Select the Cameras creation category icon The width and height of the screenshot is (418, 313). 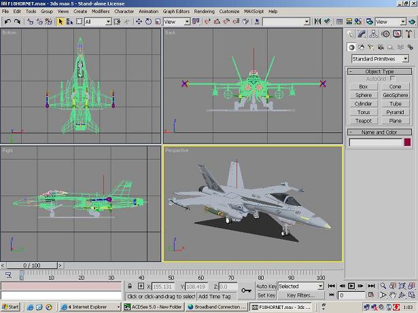pos(382,47)
